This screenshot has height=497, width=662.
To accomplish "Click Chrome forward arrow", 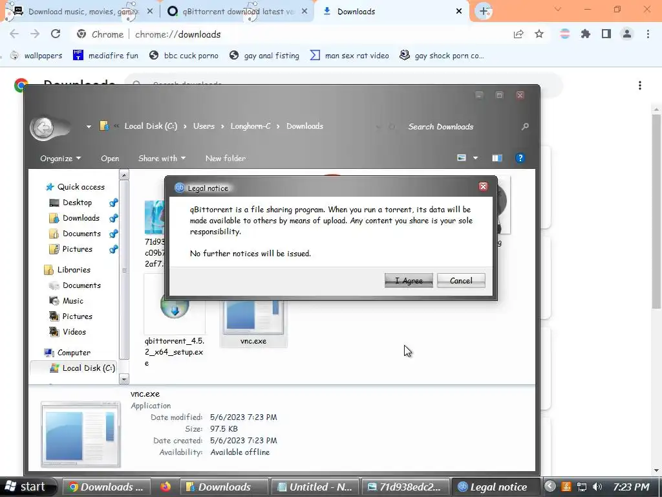I will tap(35, 34).
